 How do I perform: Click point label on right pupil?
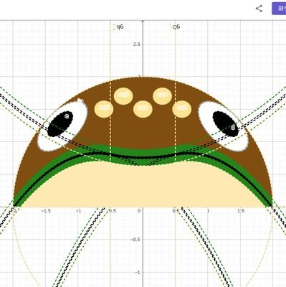pos(233,127)
